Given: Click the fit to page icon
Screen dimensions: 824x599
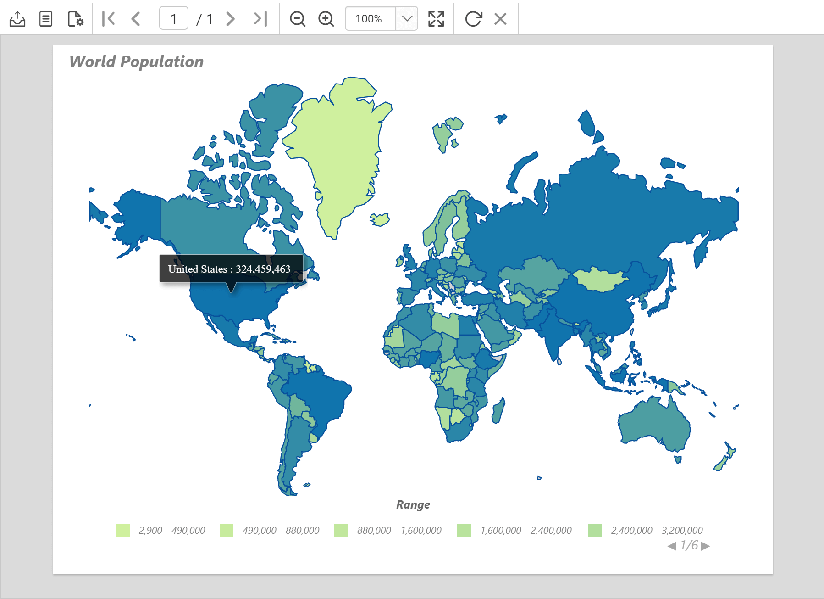Looking at the screenshot, I should 436,19.
